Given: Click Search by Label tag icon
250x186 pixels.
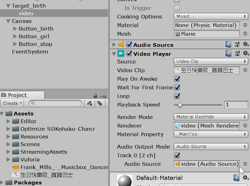Looking at the screenshot, I should [x=100, y=103].
